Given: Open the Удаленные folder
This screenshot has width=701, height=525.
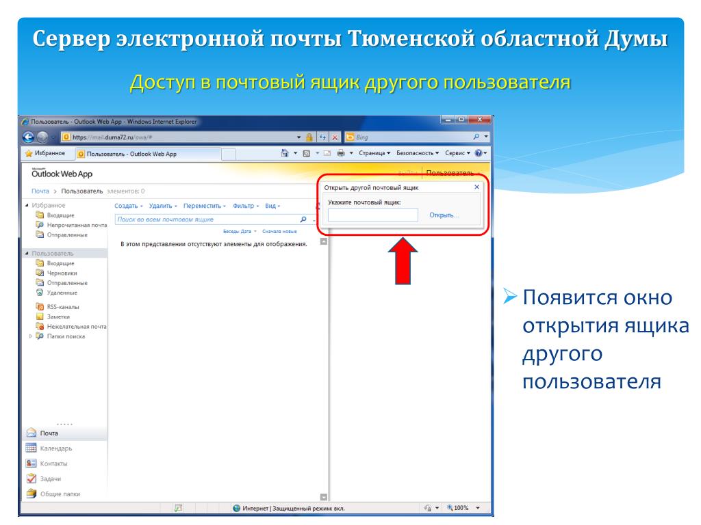Looking at the screenshot, I should [56, 293].
